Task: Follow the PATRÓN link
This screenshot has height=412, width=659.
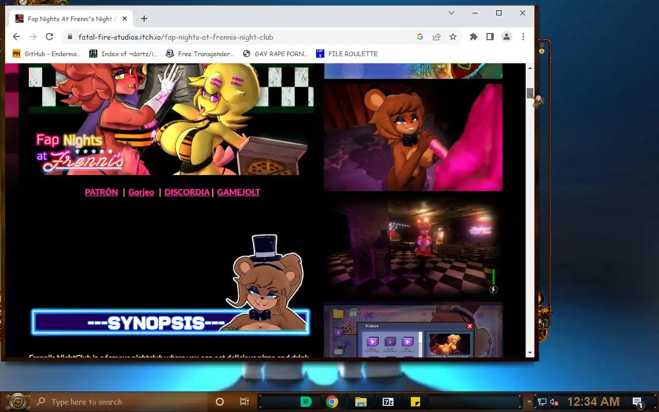Action: click(x=101, y=192)
